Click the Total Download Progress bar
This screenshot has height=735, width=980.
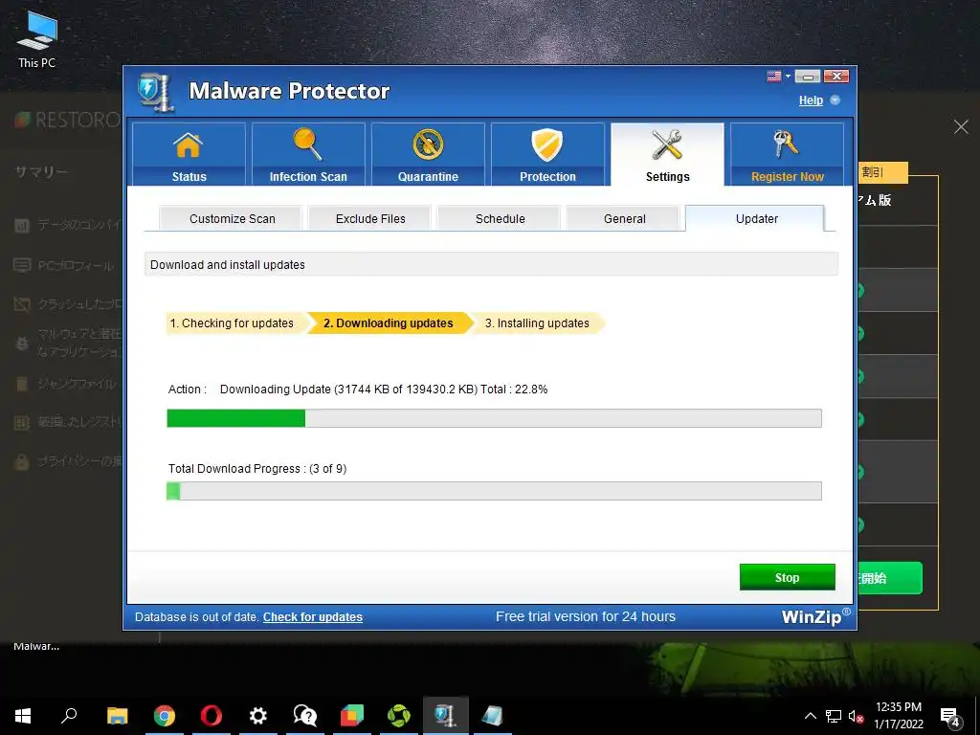click(x=494, y=491)
